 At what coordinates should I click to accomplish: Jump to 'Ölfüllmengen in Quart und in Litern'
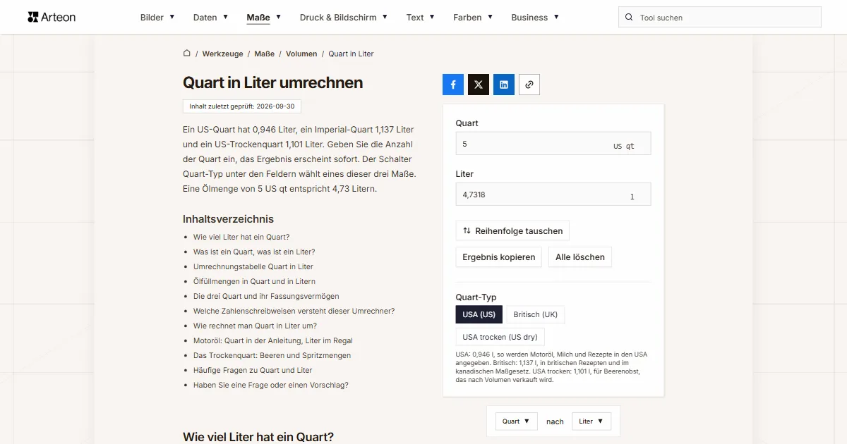click(x=254, y=281)
